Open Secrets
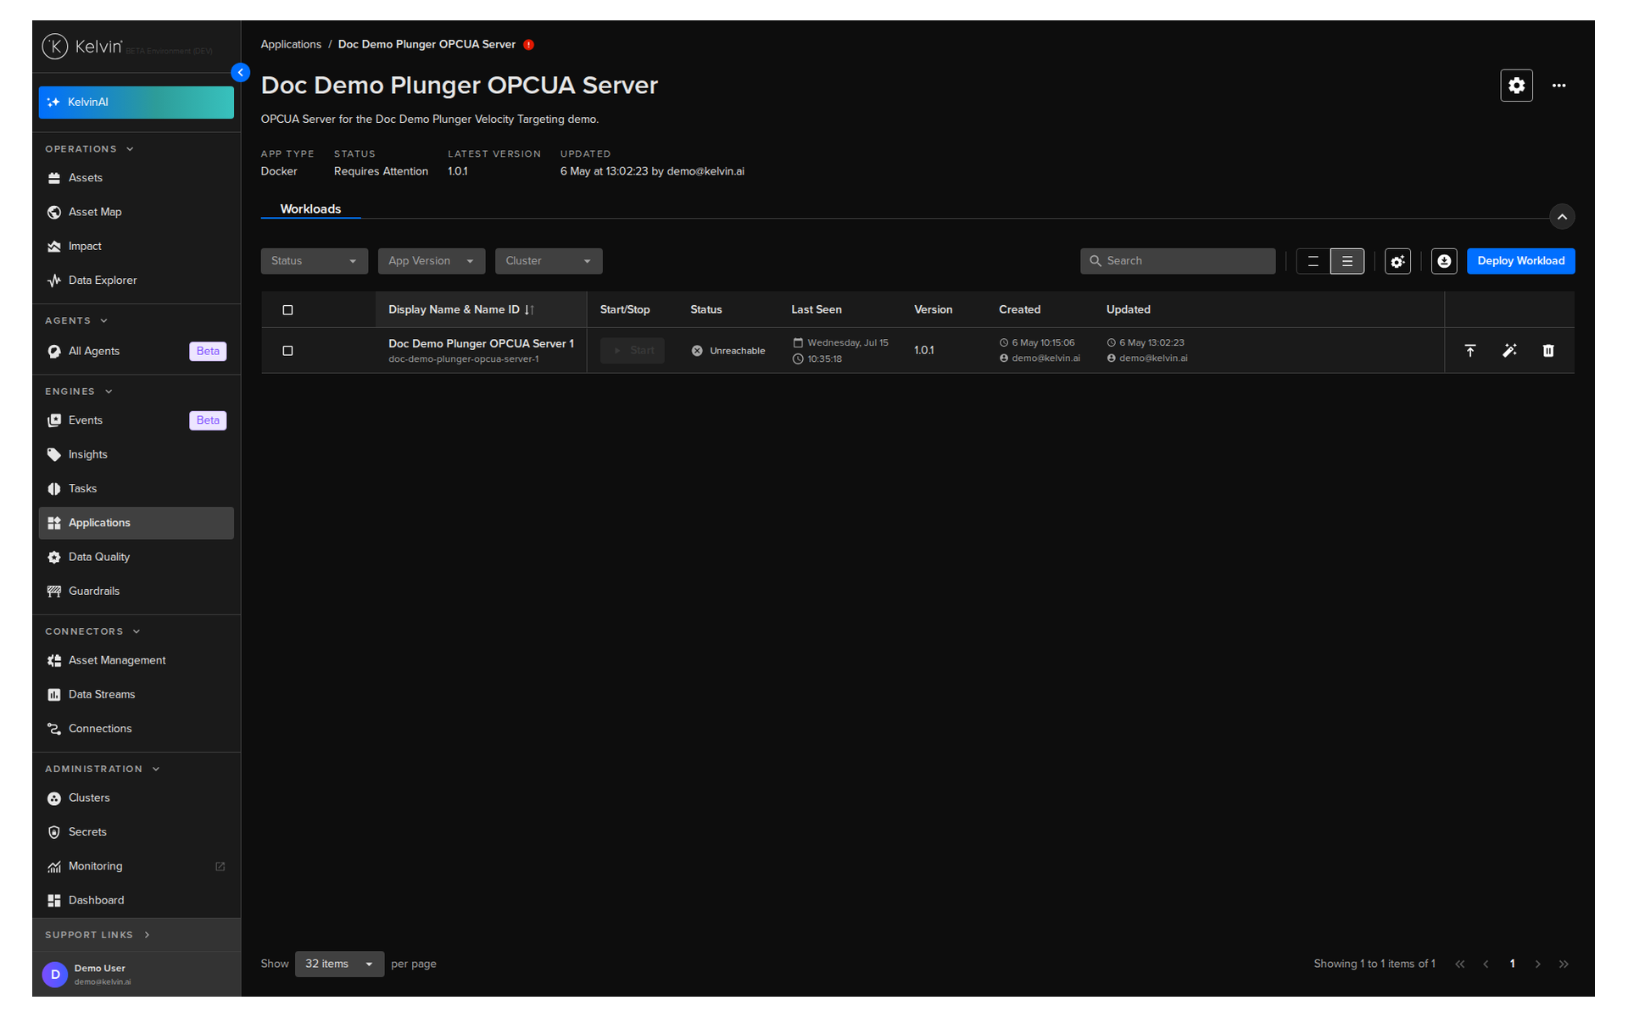 coord(136,832)
